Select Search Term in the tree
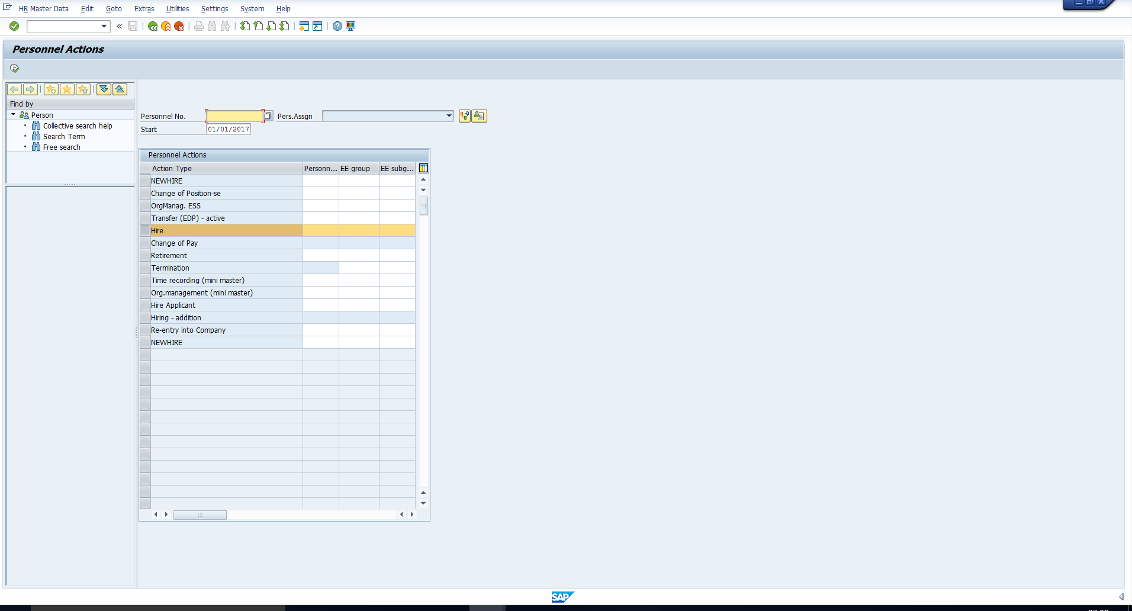The width and height of the screenshot is (1132, 611). [64, 137]
